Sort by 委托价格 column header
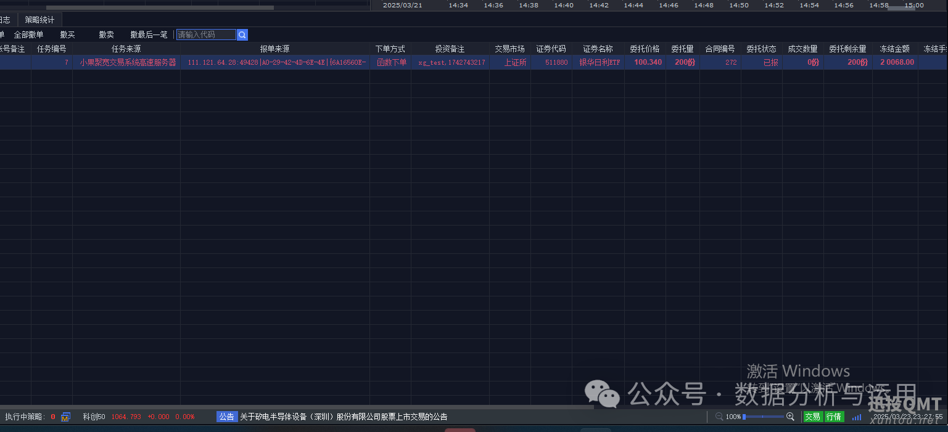Screen dimensions: 948x432 (x=645, y=49)
